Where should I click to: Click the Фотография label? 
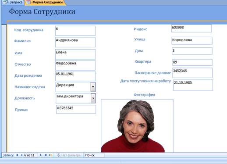145,95
